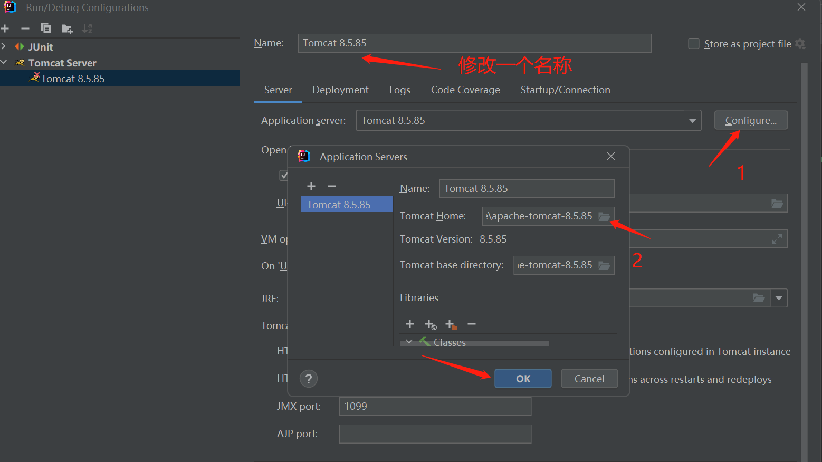Focus the Name field in Application Servers
822x462 pixels.
(527, 188)
